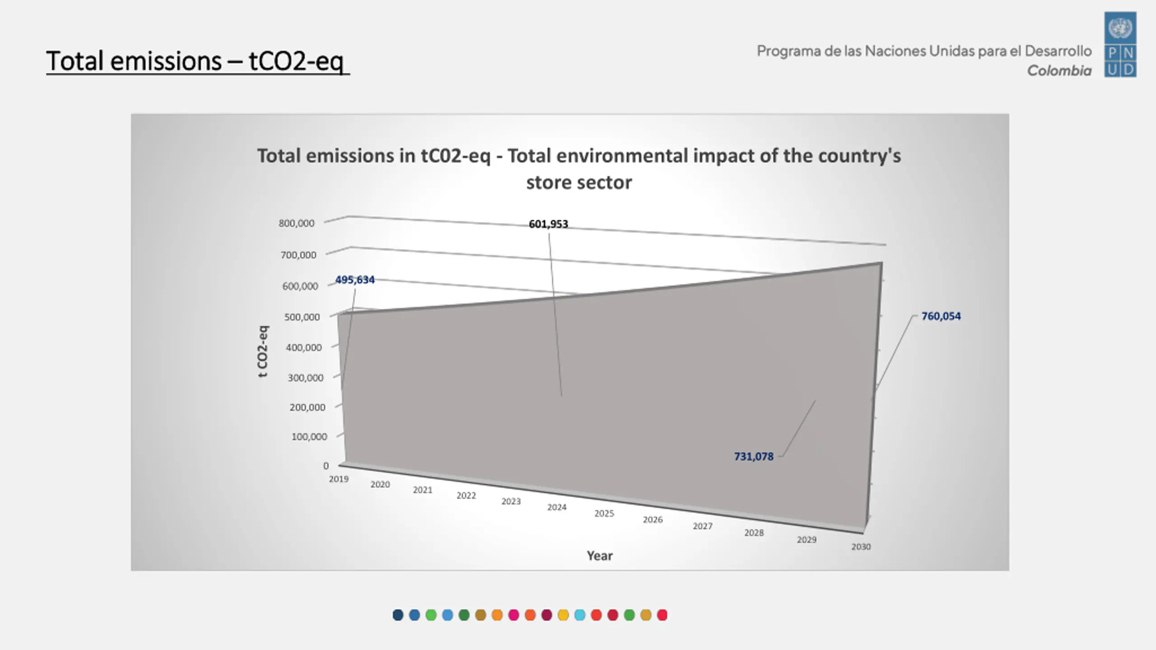Screen dimensions: 1156x650
Task: Click the 601,953 data label
Action: pyautogui.click(x=548, y=224)
